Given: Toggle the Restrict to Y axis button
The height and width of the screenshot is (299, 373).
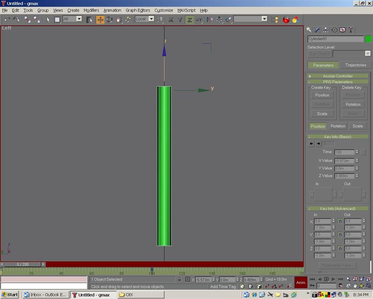Looking at the screenshot, I should 180,20.
